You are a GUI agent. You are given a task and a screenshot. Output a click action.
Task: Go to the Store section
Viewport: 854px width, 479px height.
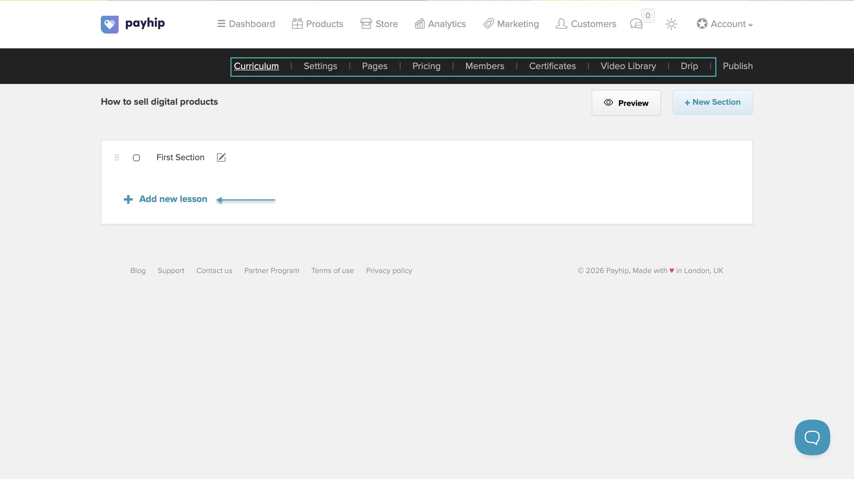(x=379, y=24)
